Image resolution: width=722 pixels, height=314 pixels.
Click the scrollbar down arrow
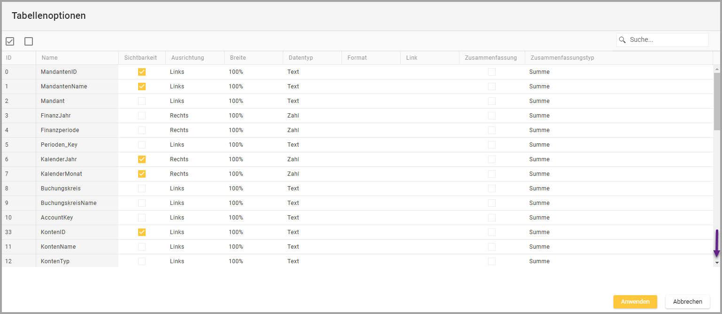click(x=717, y=262)
